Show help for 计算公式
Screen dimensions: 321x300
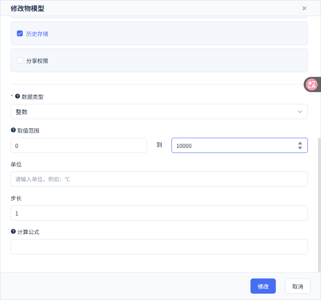click(x=14, y=232)
